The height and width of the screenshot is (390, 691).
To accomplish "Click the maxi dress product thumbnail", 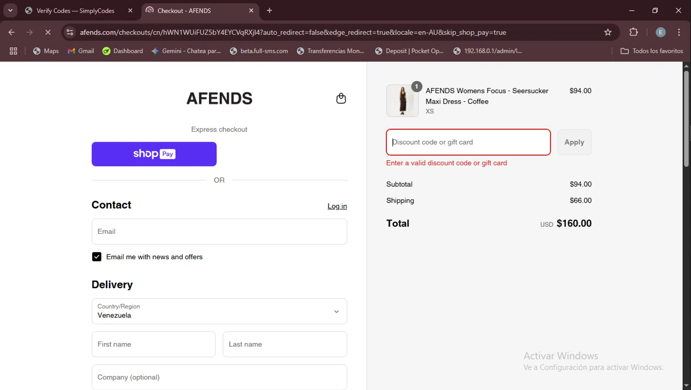I will pyautogui.click(x=403, y=100).
